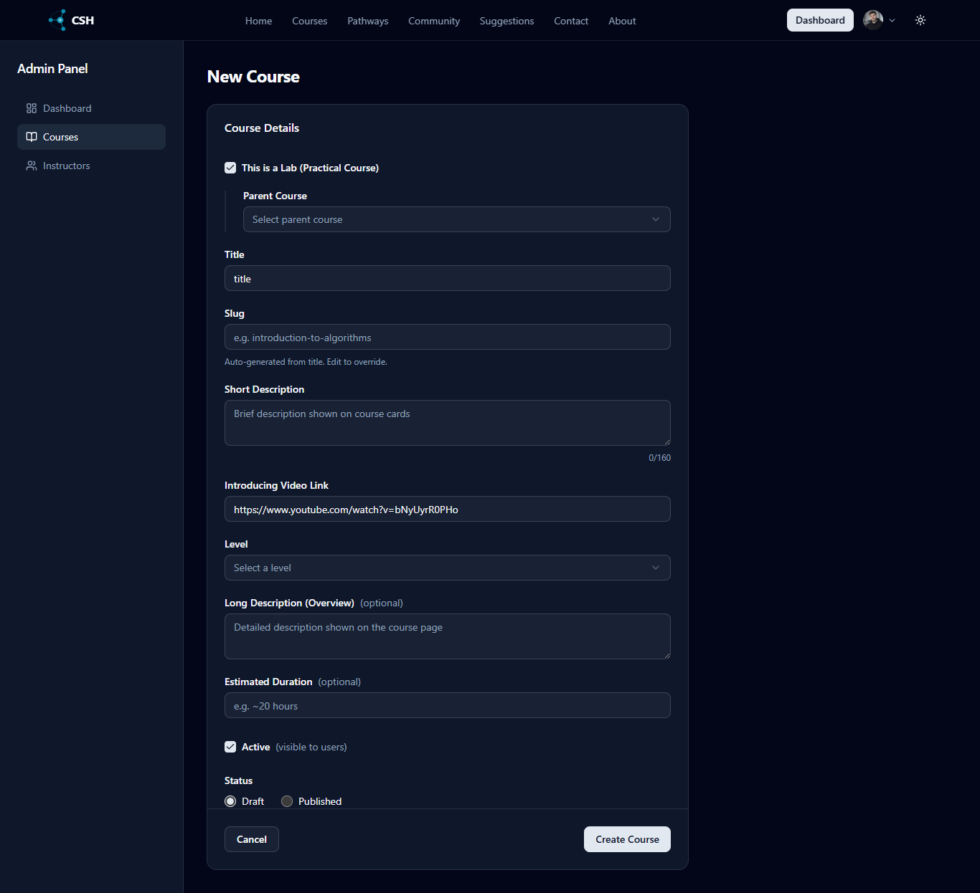Select the Draft status radio button

[230, 801]
